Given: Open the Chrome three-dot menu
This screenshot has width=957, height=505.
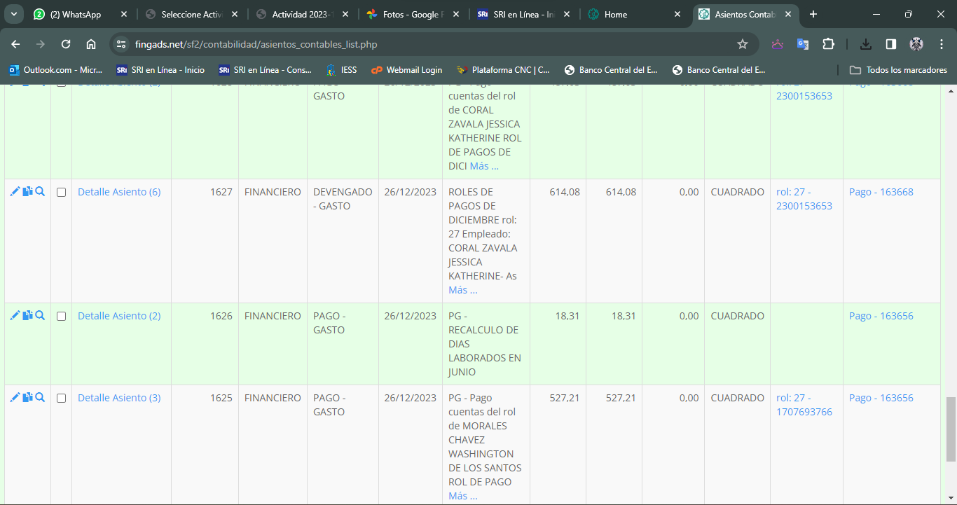Looking at the screenshot, I should [x=942, y=44].
